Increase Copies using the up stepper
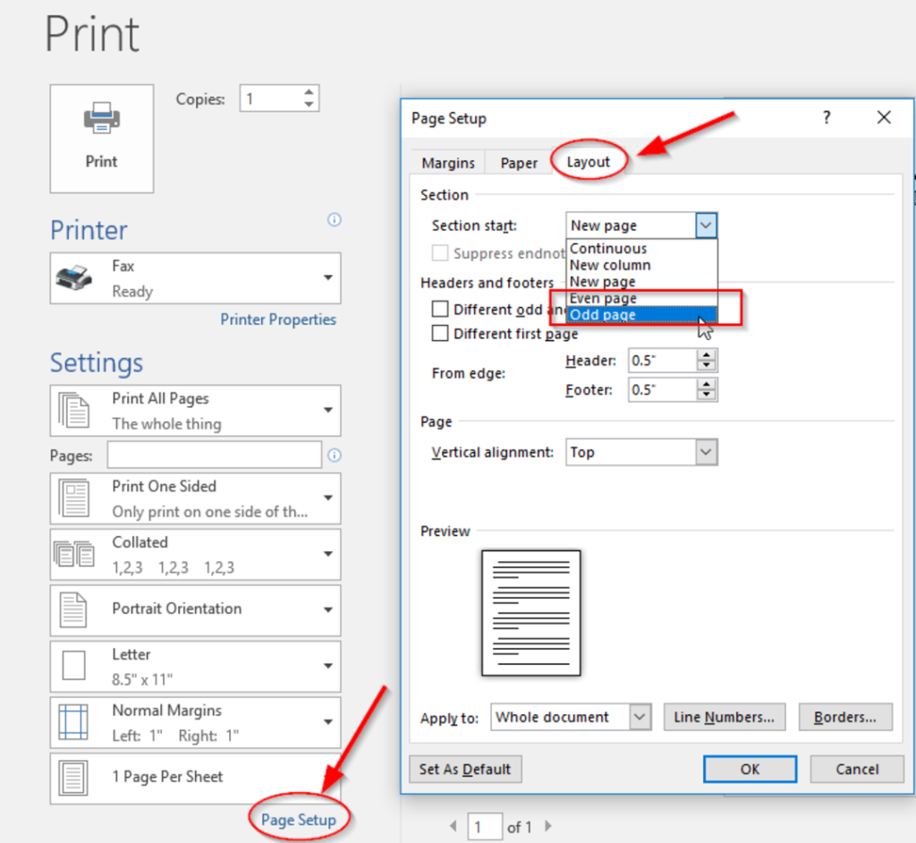The image size is (916, 843). pos(310,92)
